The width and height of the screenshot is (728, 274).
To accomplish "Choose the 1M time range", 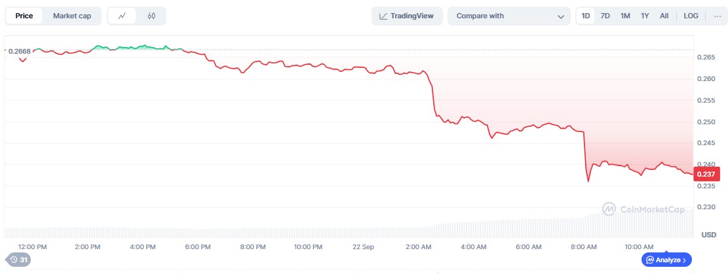I will tap(625, 16).
